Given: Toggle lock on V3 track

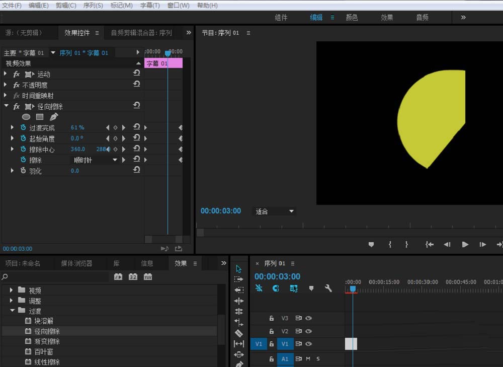Looking at the screenshot, I should pyautogui.click(x=272, y=318).
